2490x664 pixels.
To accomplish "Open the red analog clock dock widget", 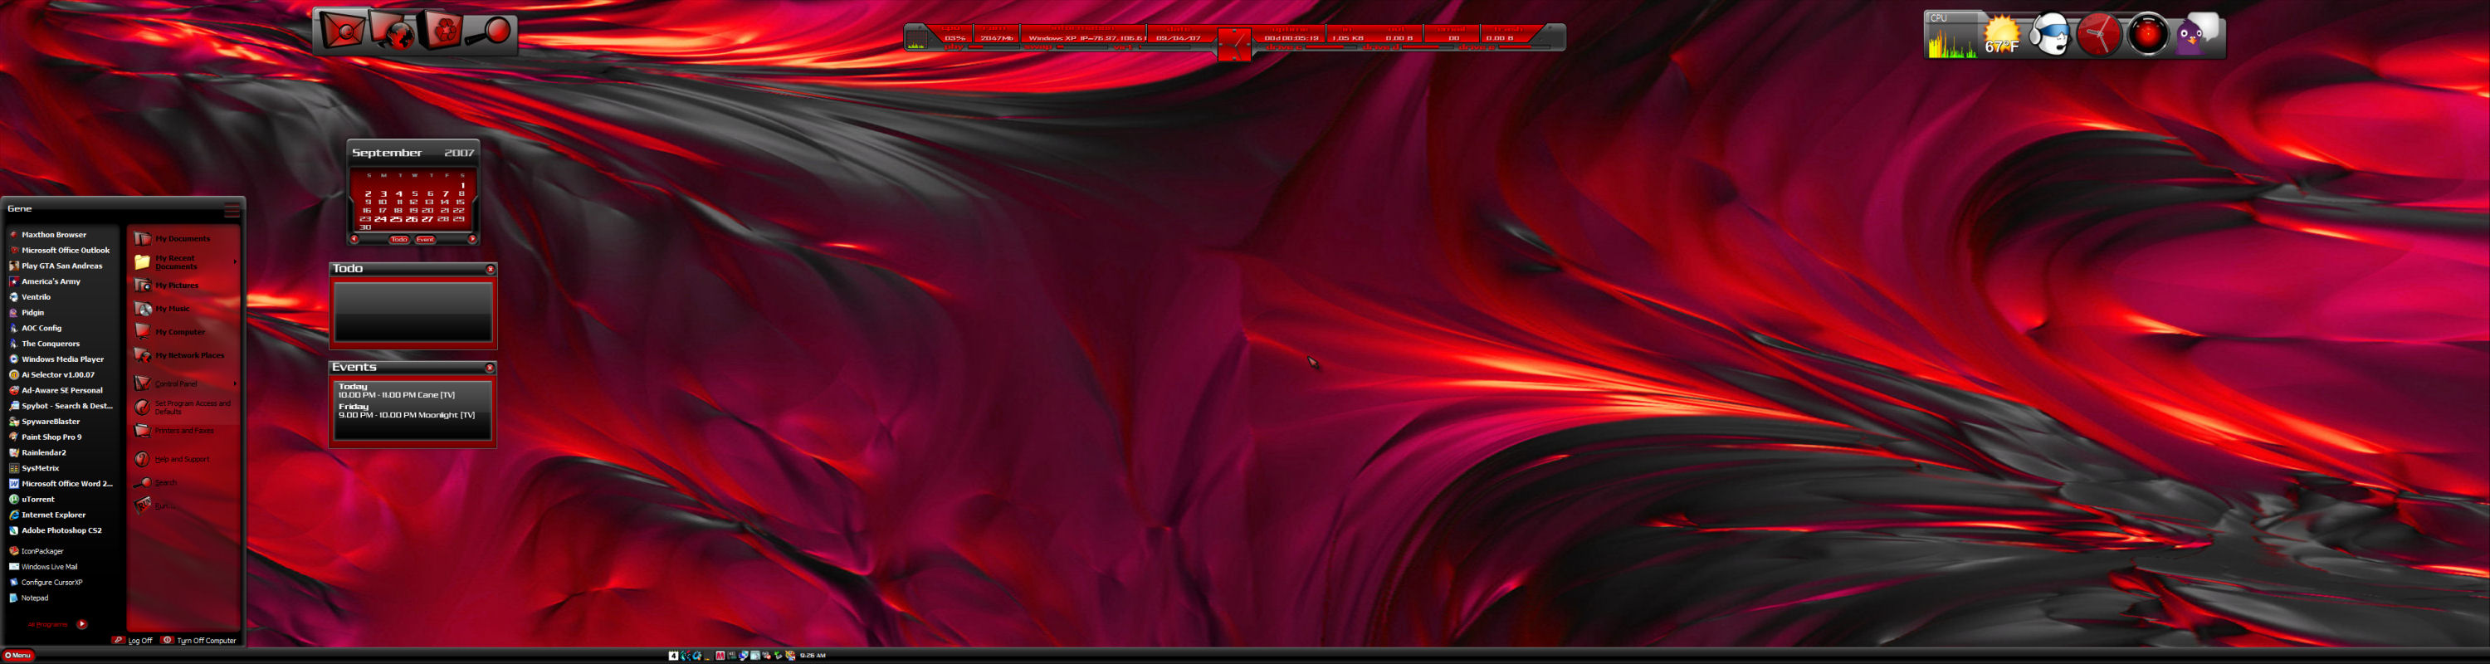I will point(2098,35).
